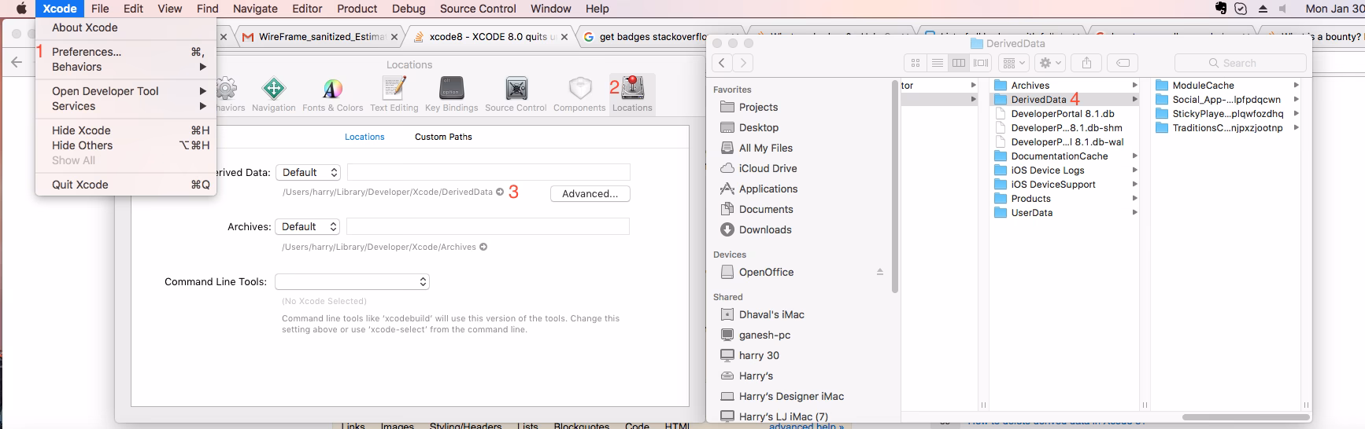Open the Navigation preferences pane
1365x429 pixels.
[273, 95]
